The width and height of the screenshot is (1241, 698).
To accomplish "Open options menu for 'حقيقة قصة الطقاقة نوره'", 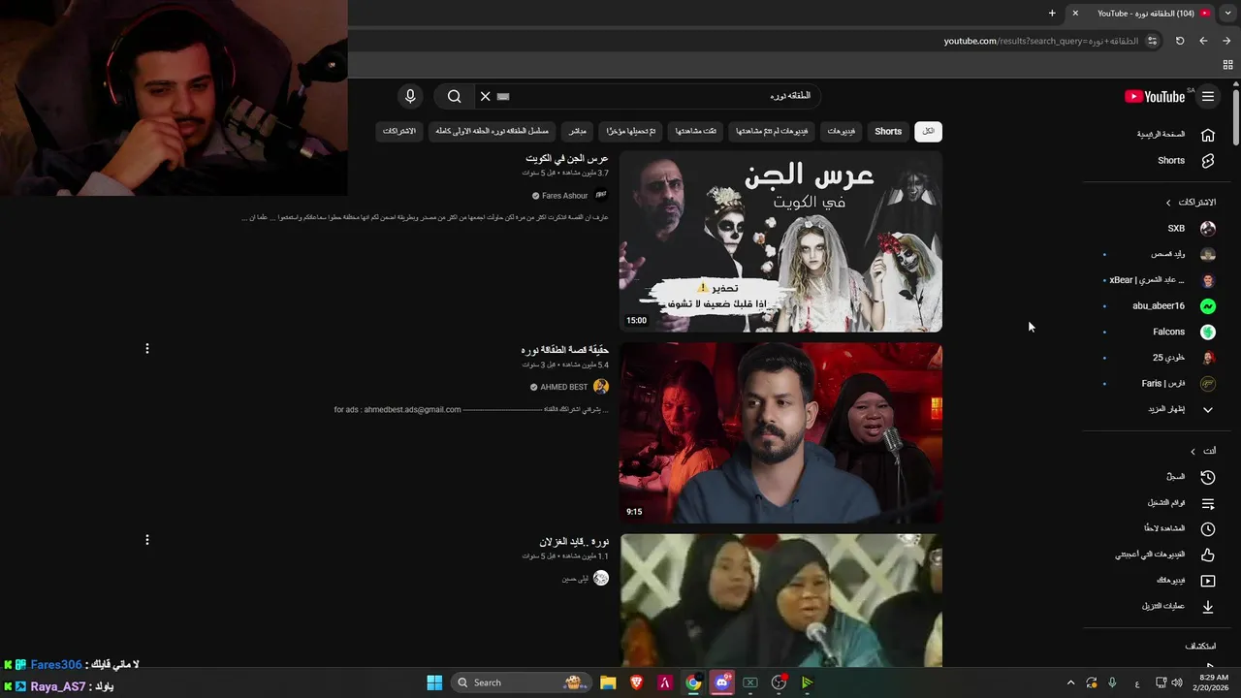I will click(147, 349).
